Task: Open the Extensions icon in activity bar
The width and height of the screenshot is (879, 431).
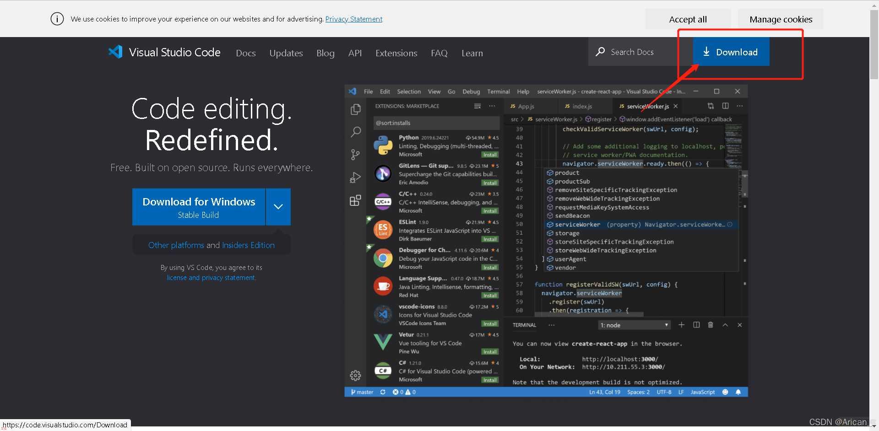Action: pos(355,200)
